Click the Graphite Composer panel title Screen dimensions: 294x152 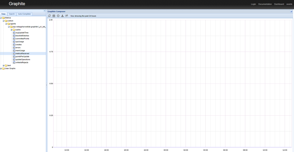coord(57,11)
